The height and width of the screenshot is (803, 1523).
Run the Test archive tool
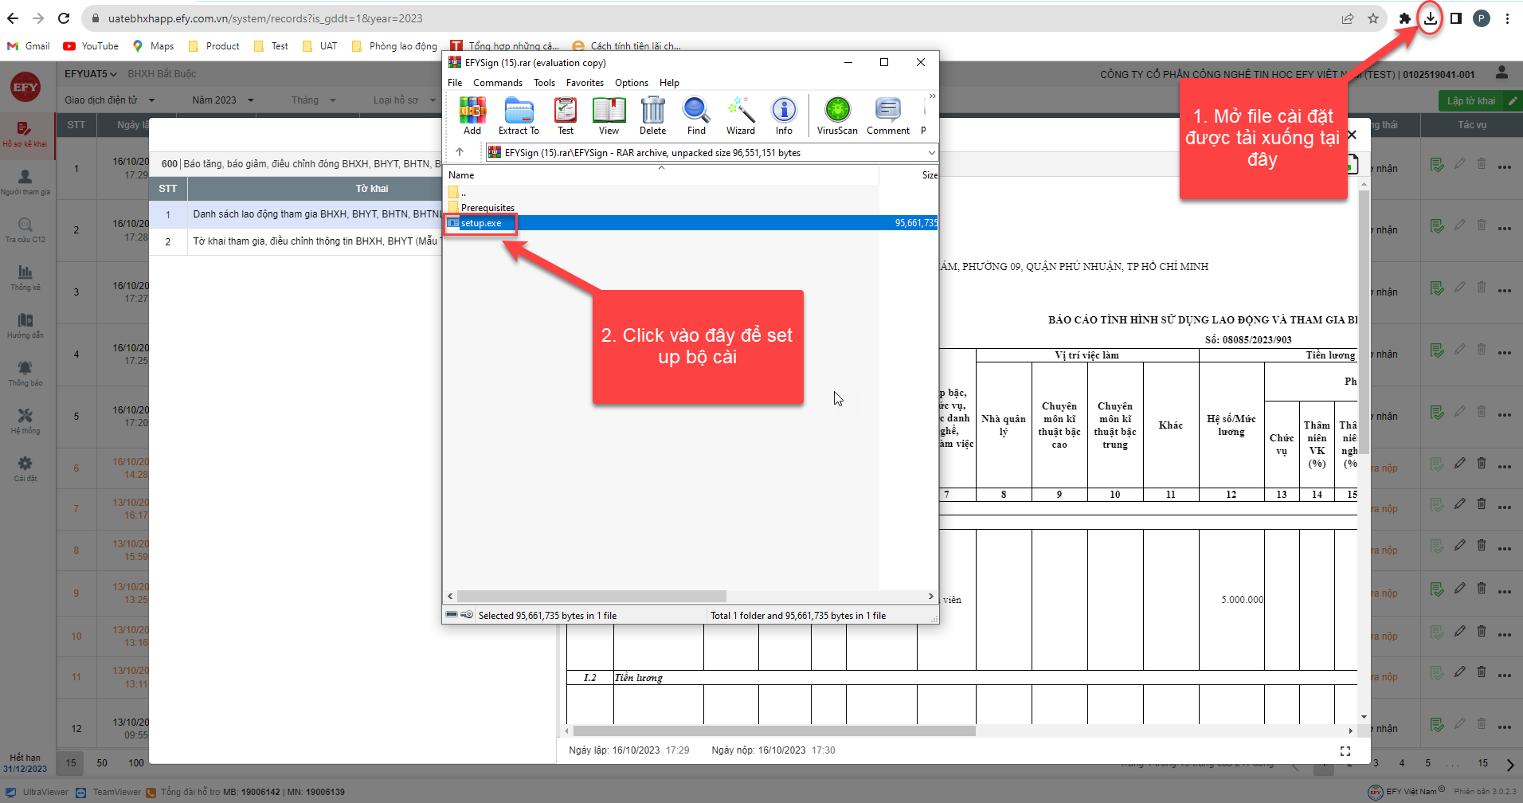pos(566,115)
